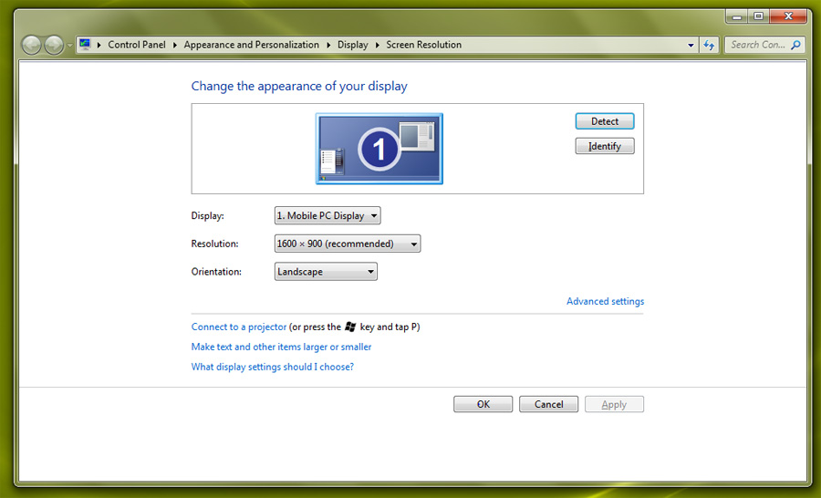The image size is (821, 498).
Task: Click the Connect to a projector link
Action: click(238, 327)
